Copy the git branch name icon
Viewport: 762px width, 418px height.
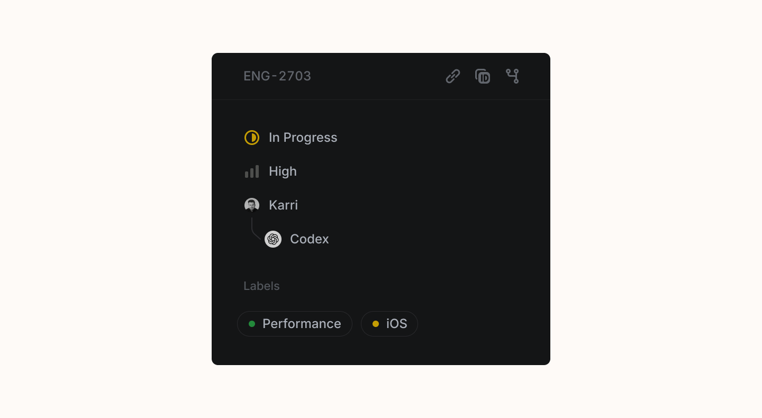point(512,76)
